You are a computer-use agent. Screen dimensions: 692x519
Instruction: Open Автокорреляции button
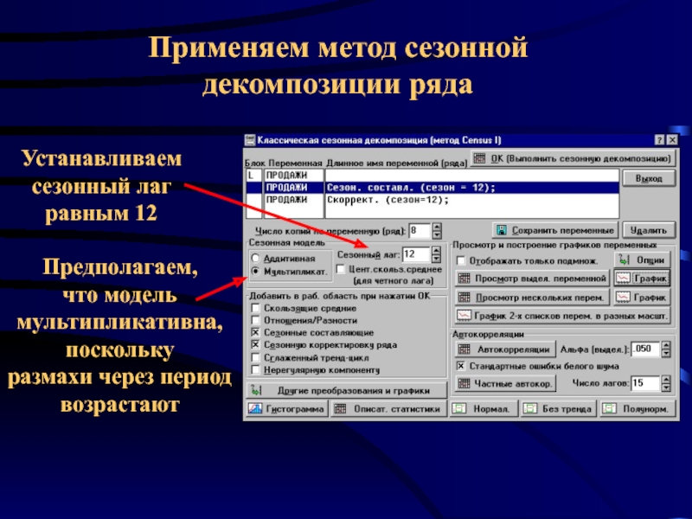coord(505,349)
